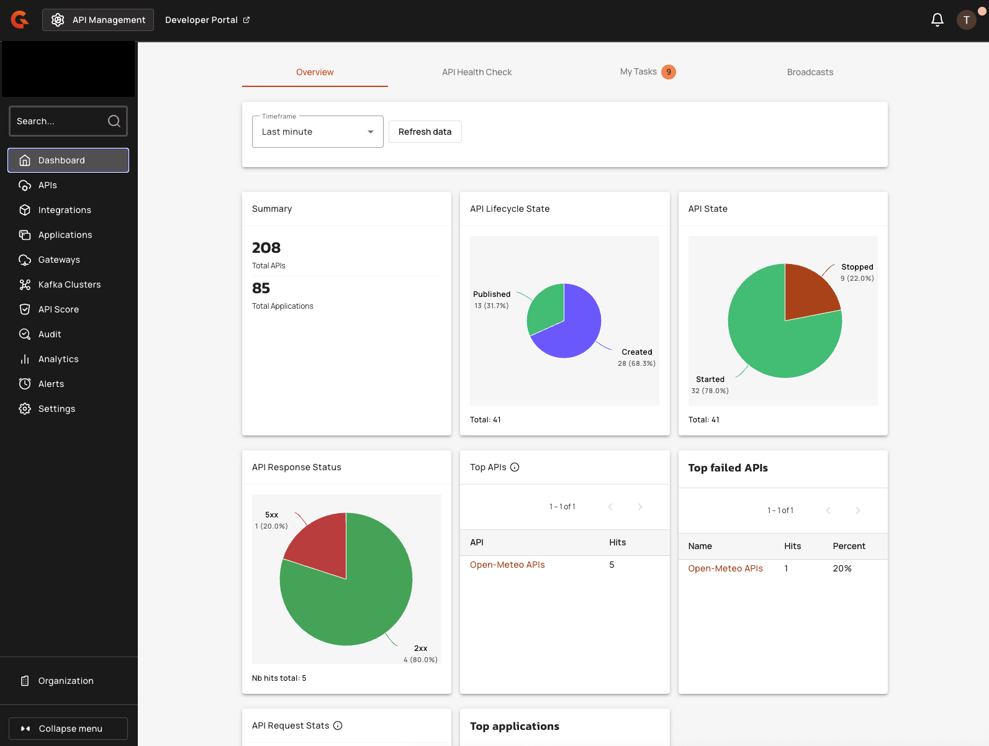Screen dimensions: 989x746
Task: Open Kafka Clusters from sidebar
Action: (69, 284)
